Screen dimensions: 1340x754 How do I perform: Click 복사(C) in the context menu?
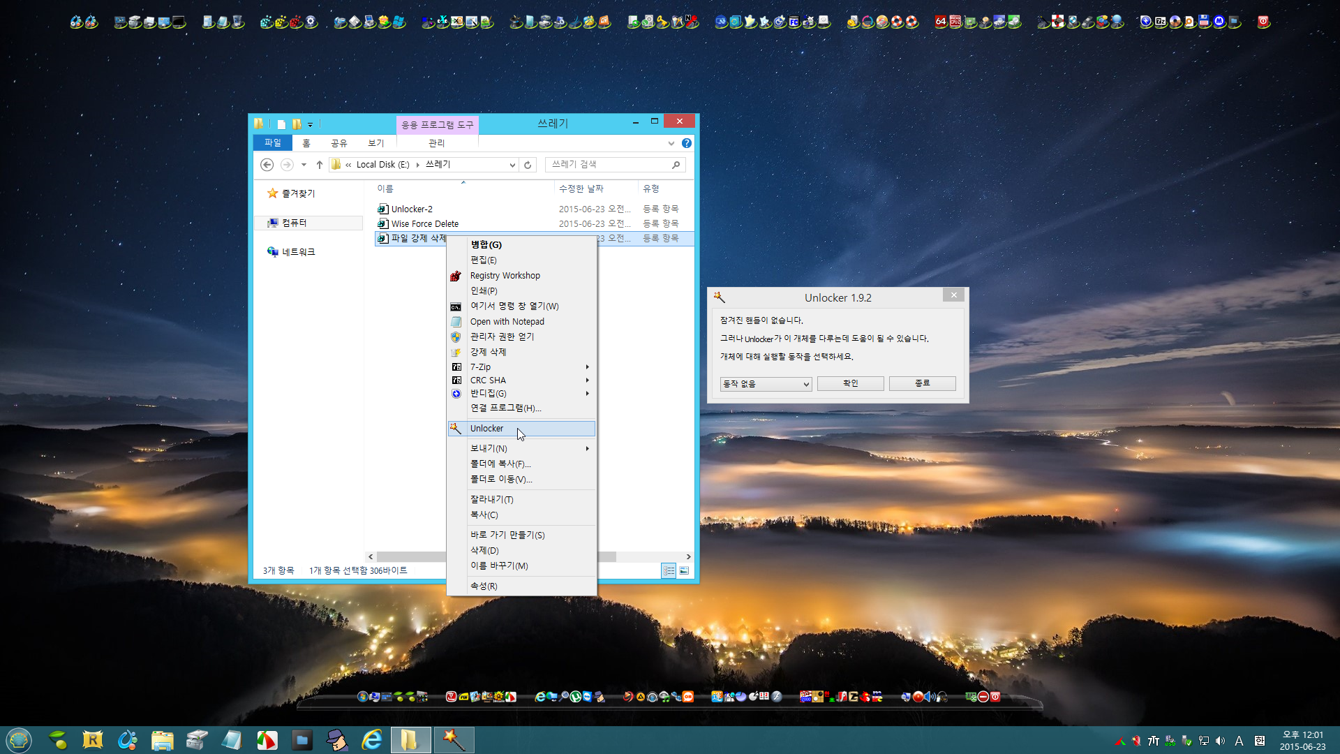(x=521, y=515)
